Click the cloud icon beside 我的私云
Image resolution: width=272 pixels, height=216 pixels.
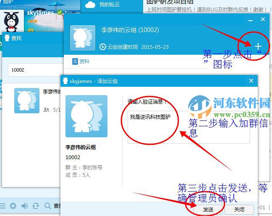(x=90, y=5)
